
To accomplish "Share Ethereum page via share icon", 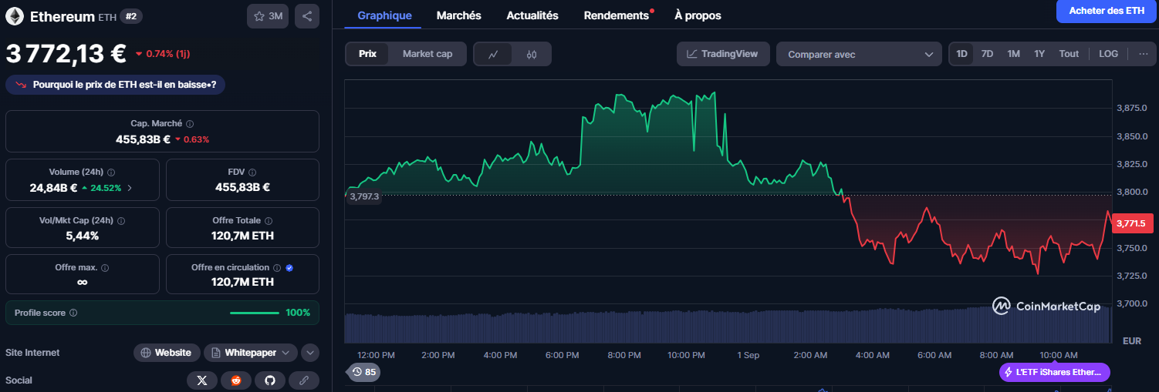I will [x=307, y=15].
